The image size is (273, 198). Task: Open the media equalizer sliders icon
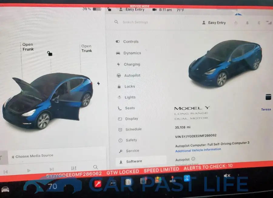pos(74,168)
